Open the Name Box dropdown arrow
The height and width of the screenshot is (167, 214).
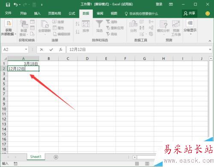tap(26, 49)
